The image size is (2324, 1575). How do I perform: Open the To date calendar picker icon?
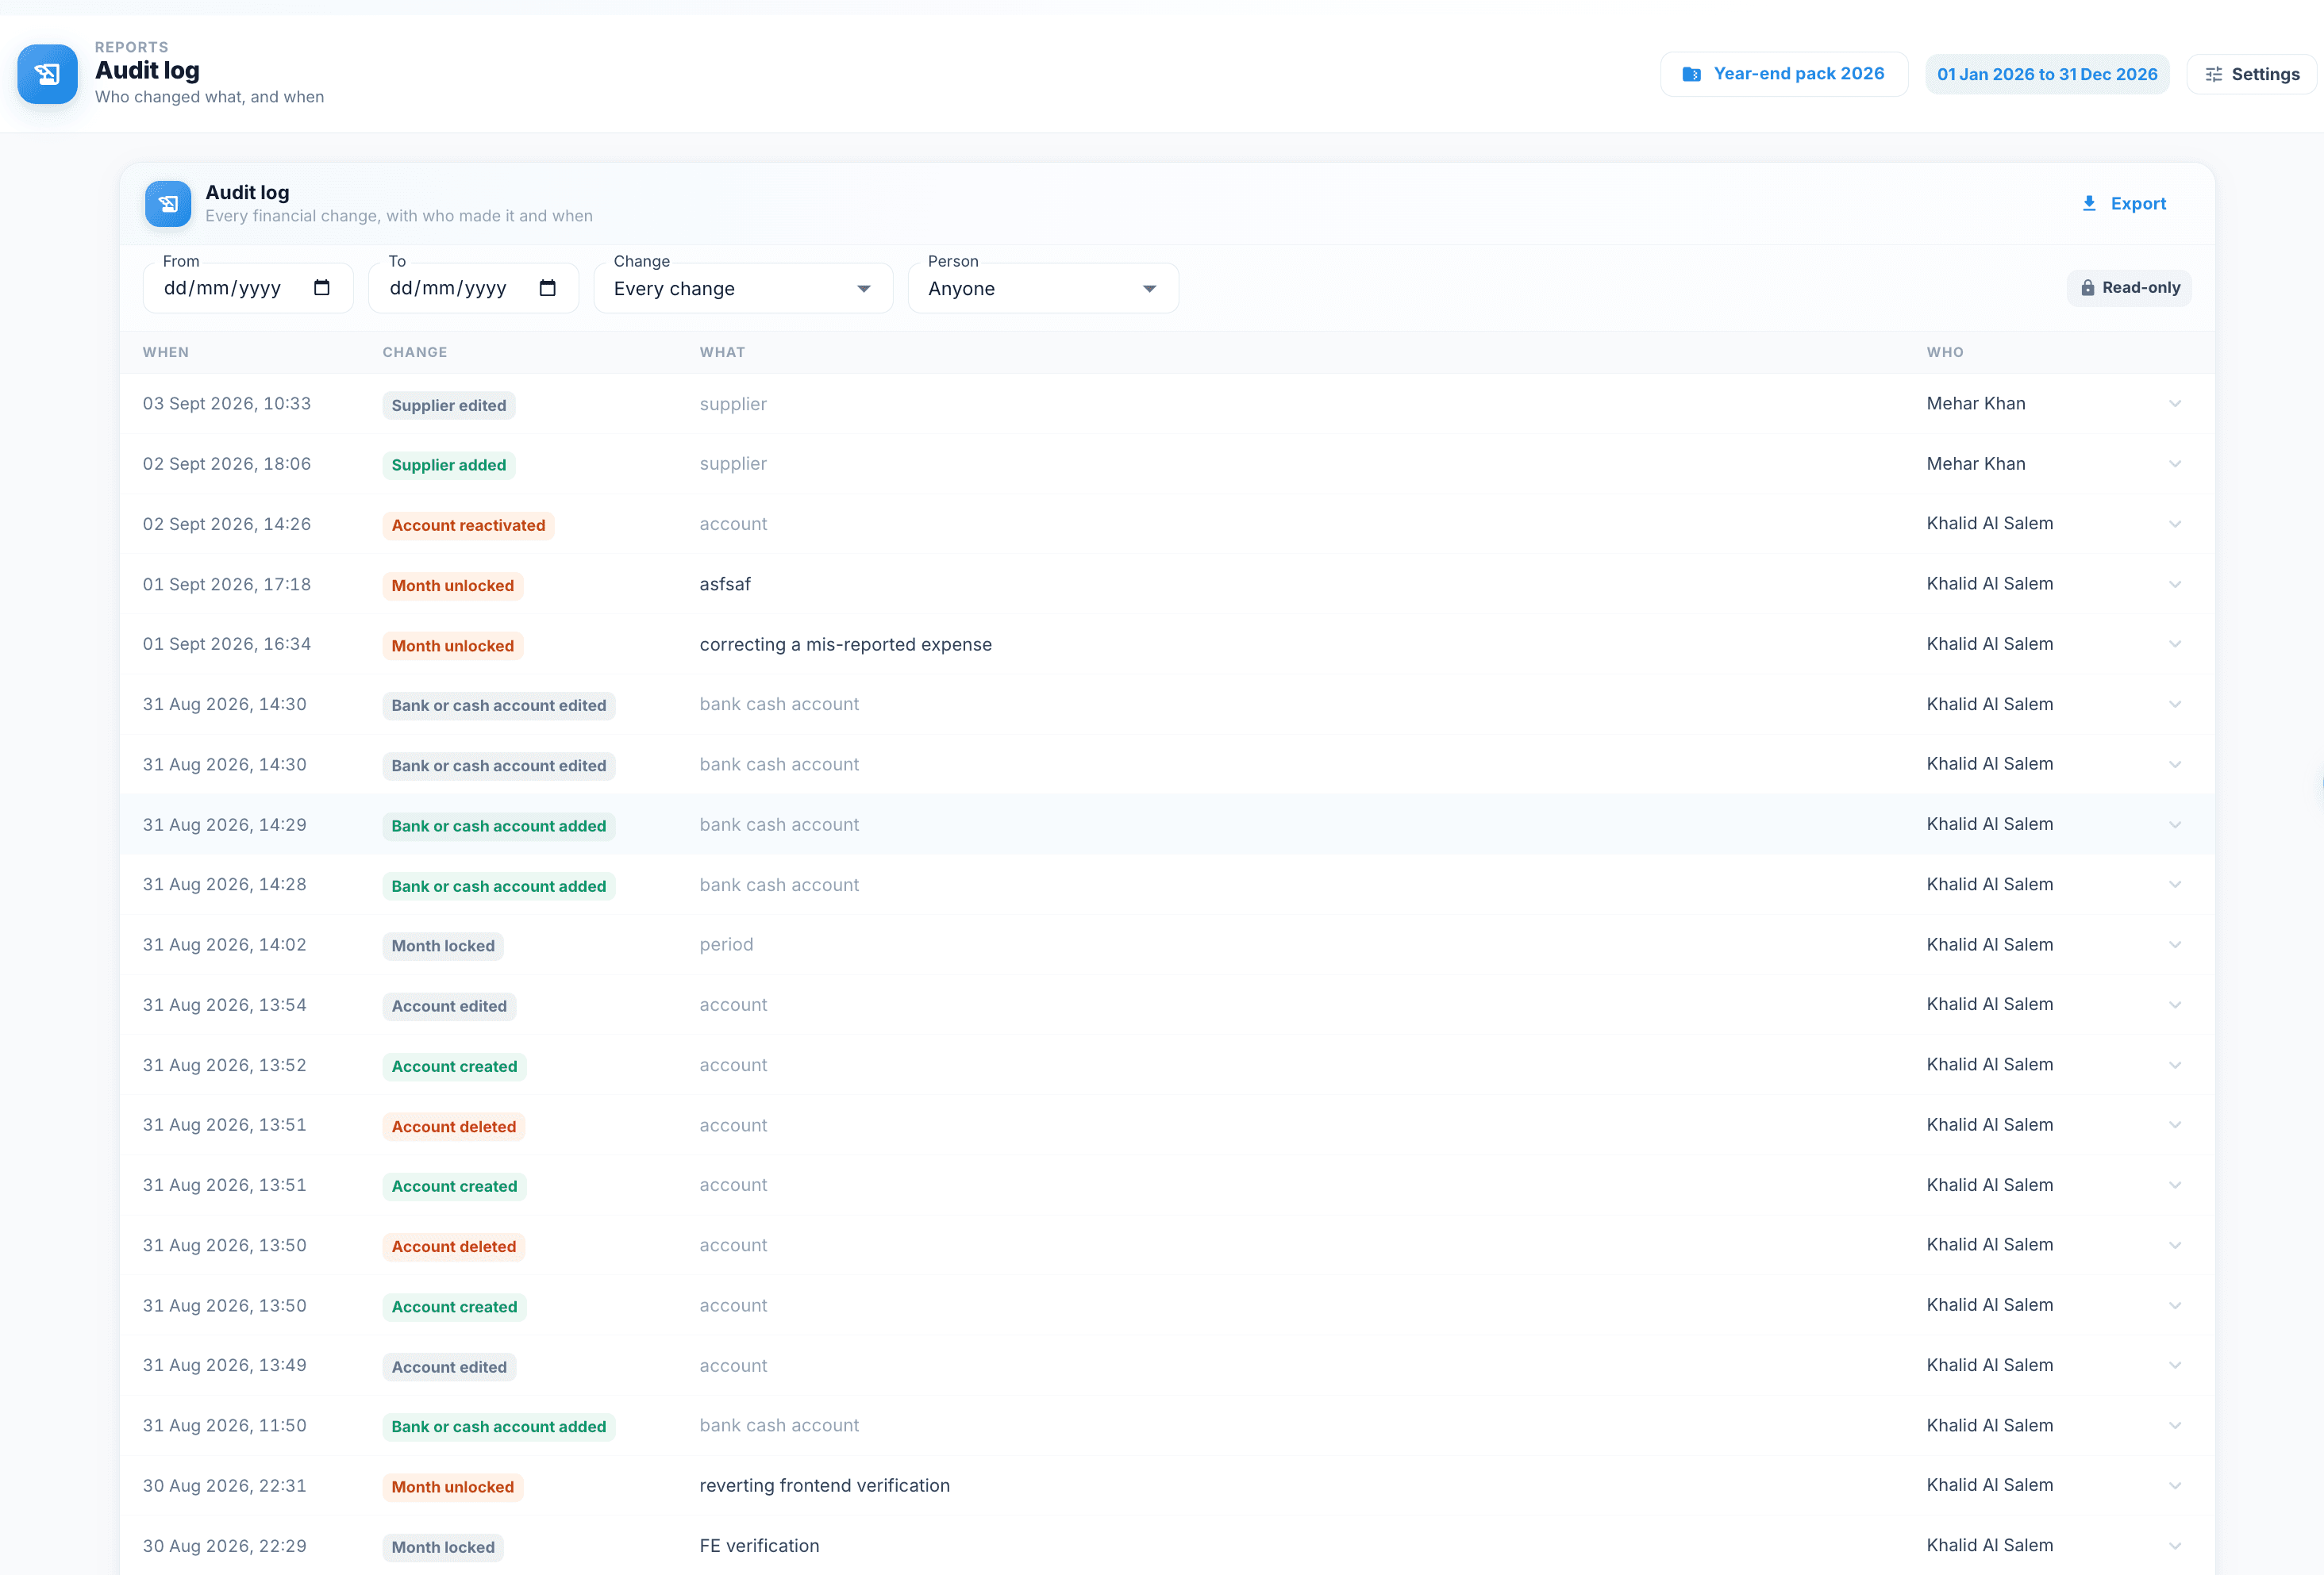548,288
